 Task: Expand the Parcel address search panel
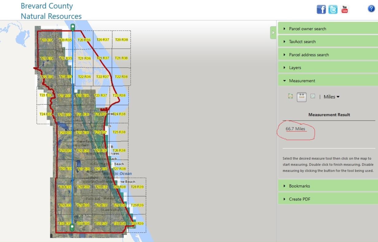pyautogui.click(x=328, y=55)
